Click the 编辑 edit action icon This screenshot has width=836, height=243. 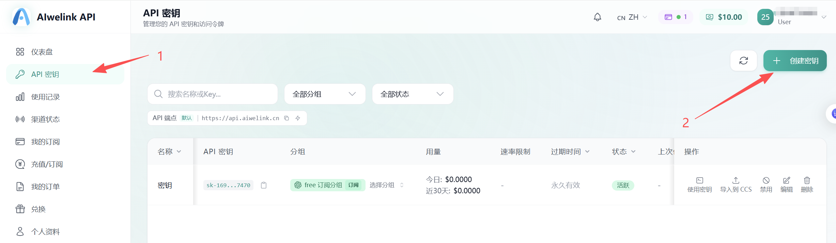tap(786, 185)
